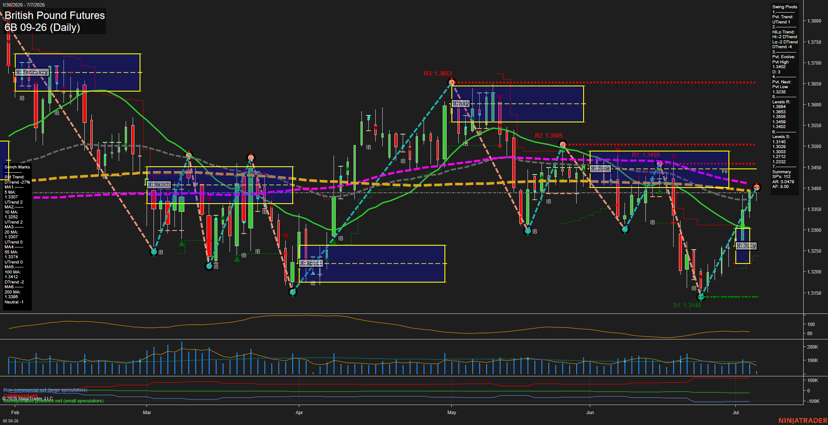Click the 1.3250 price axis label

pyautogui.click(x=814, y=251)
